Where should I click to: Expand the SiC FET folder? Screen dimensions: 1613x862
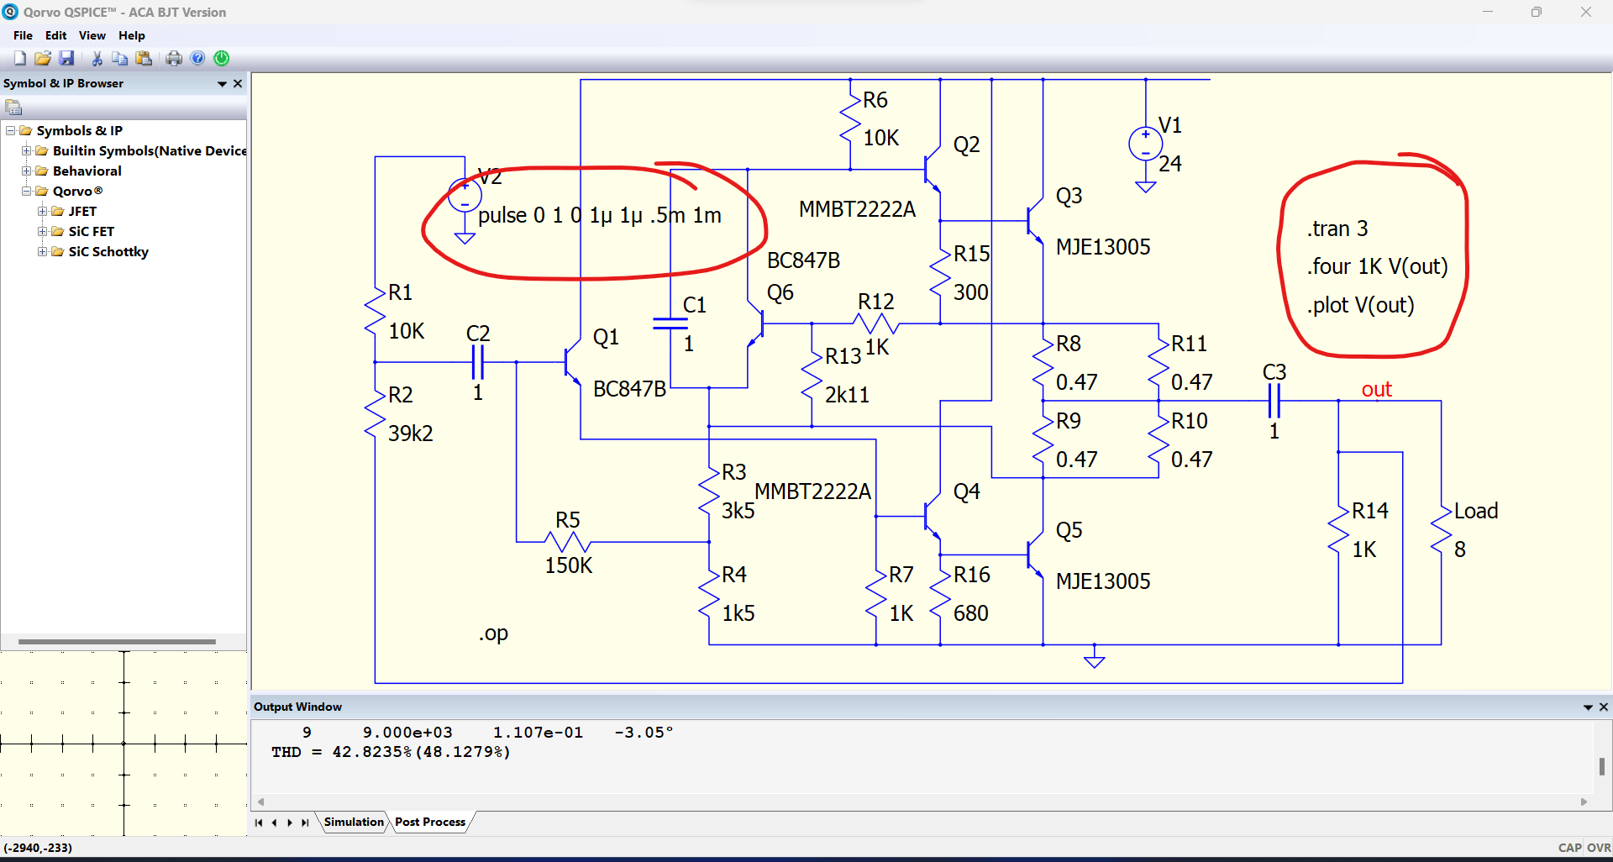(42, 231)
